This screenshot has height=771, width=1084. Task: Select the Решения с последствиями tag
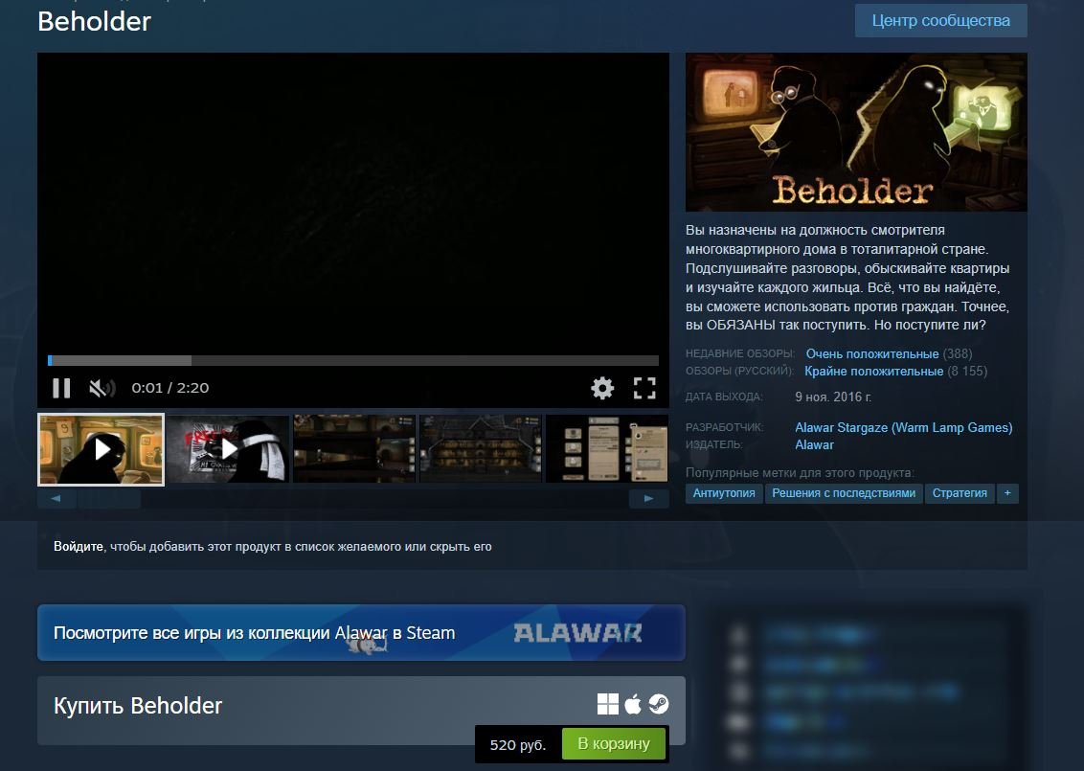[844, 493]
